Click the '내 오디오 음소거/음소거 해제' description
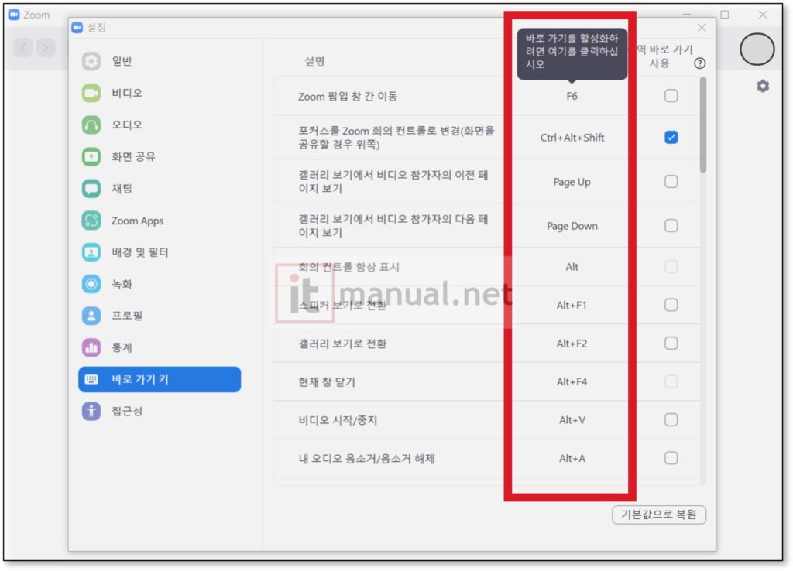 coord(366,459)
